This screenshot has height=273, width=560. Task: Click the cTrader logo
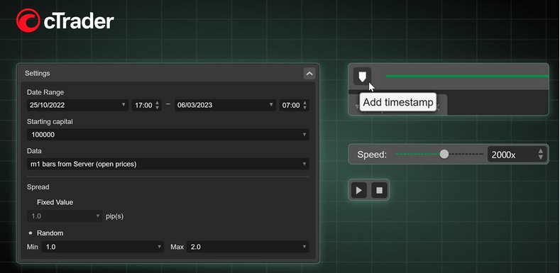click(x=65, y=21)
